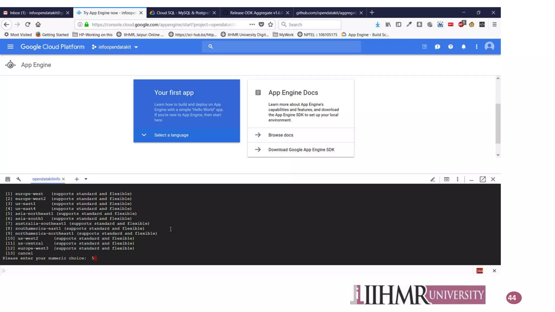This screenshot has width=555, height=312.
Task: Select the opendatakitinfo shell tab
Action: pyautogui.click(x=46, y=179)
